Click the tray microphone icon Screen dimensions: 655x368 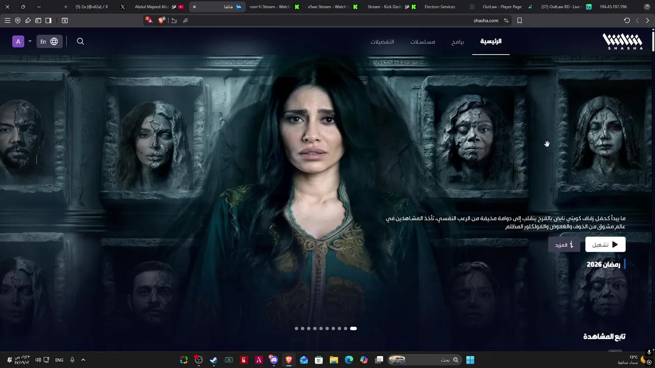pos(72,360)
